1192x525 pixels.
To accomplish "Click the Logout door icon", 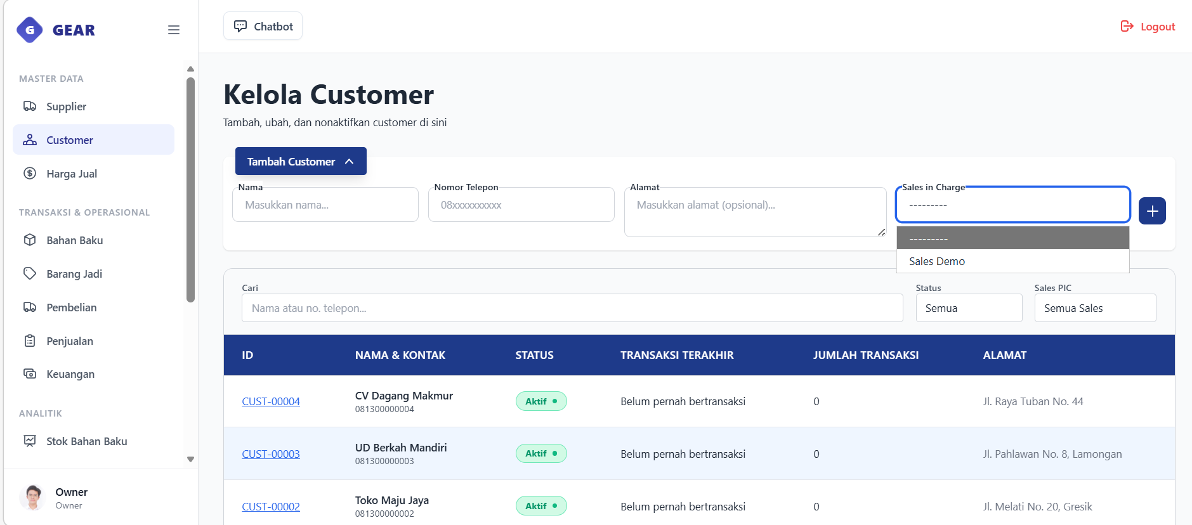I will (x=1127, y=26).
